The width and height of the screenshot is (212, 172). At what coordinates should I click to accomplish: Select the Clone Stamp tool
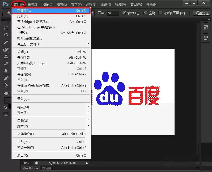click(6, 57)
